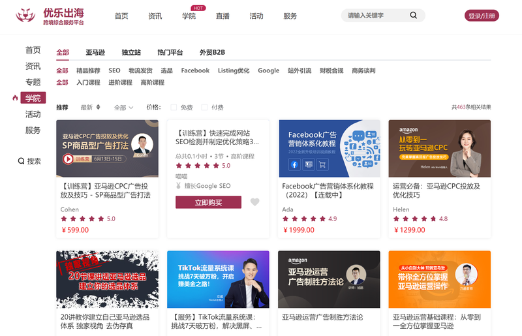
Task: Select the top-level 全部 category tab
Action: 63,52
